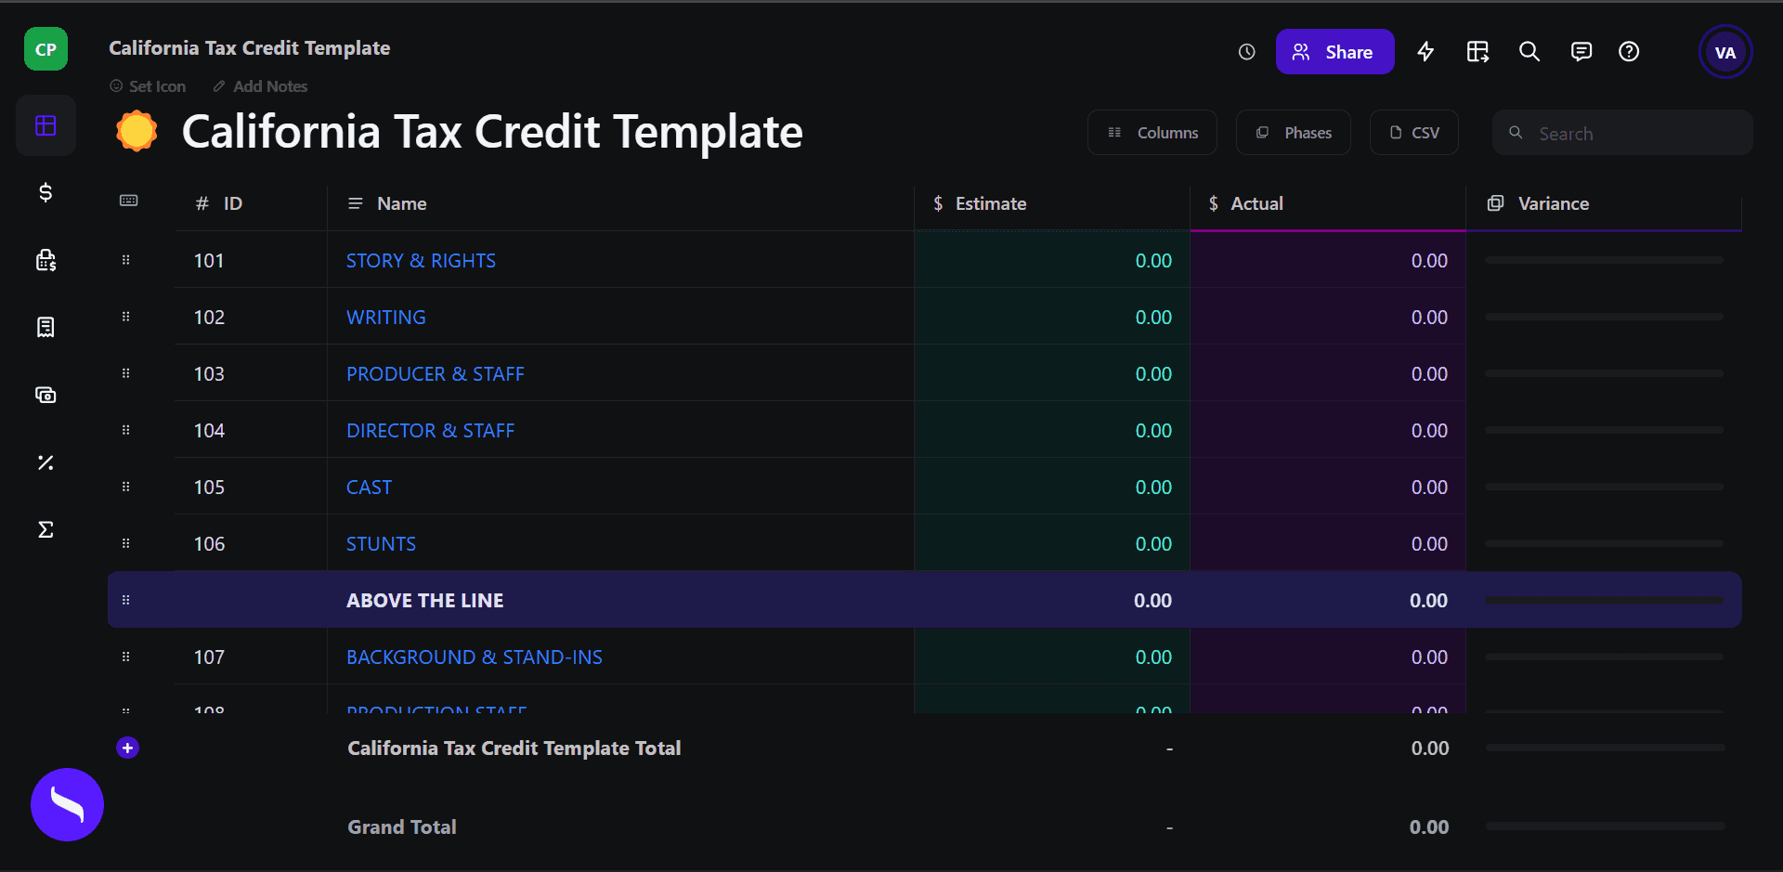The image size is (1783, 872).
Task: Click the Estimate column header
Action: (x=990, y=203)
